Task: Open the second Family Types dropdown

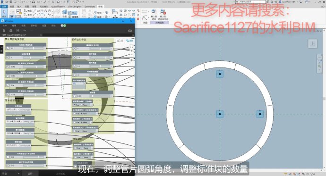Action: pos(14,121)
